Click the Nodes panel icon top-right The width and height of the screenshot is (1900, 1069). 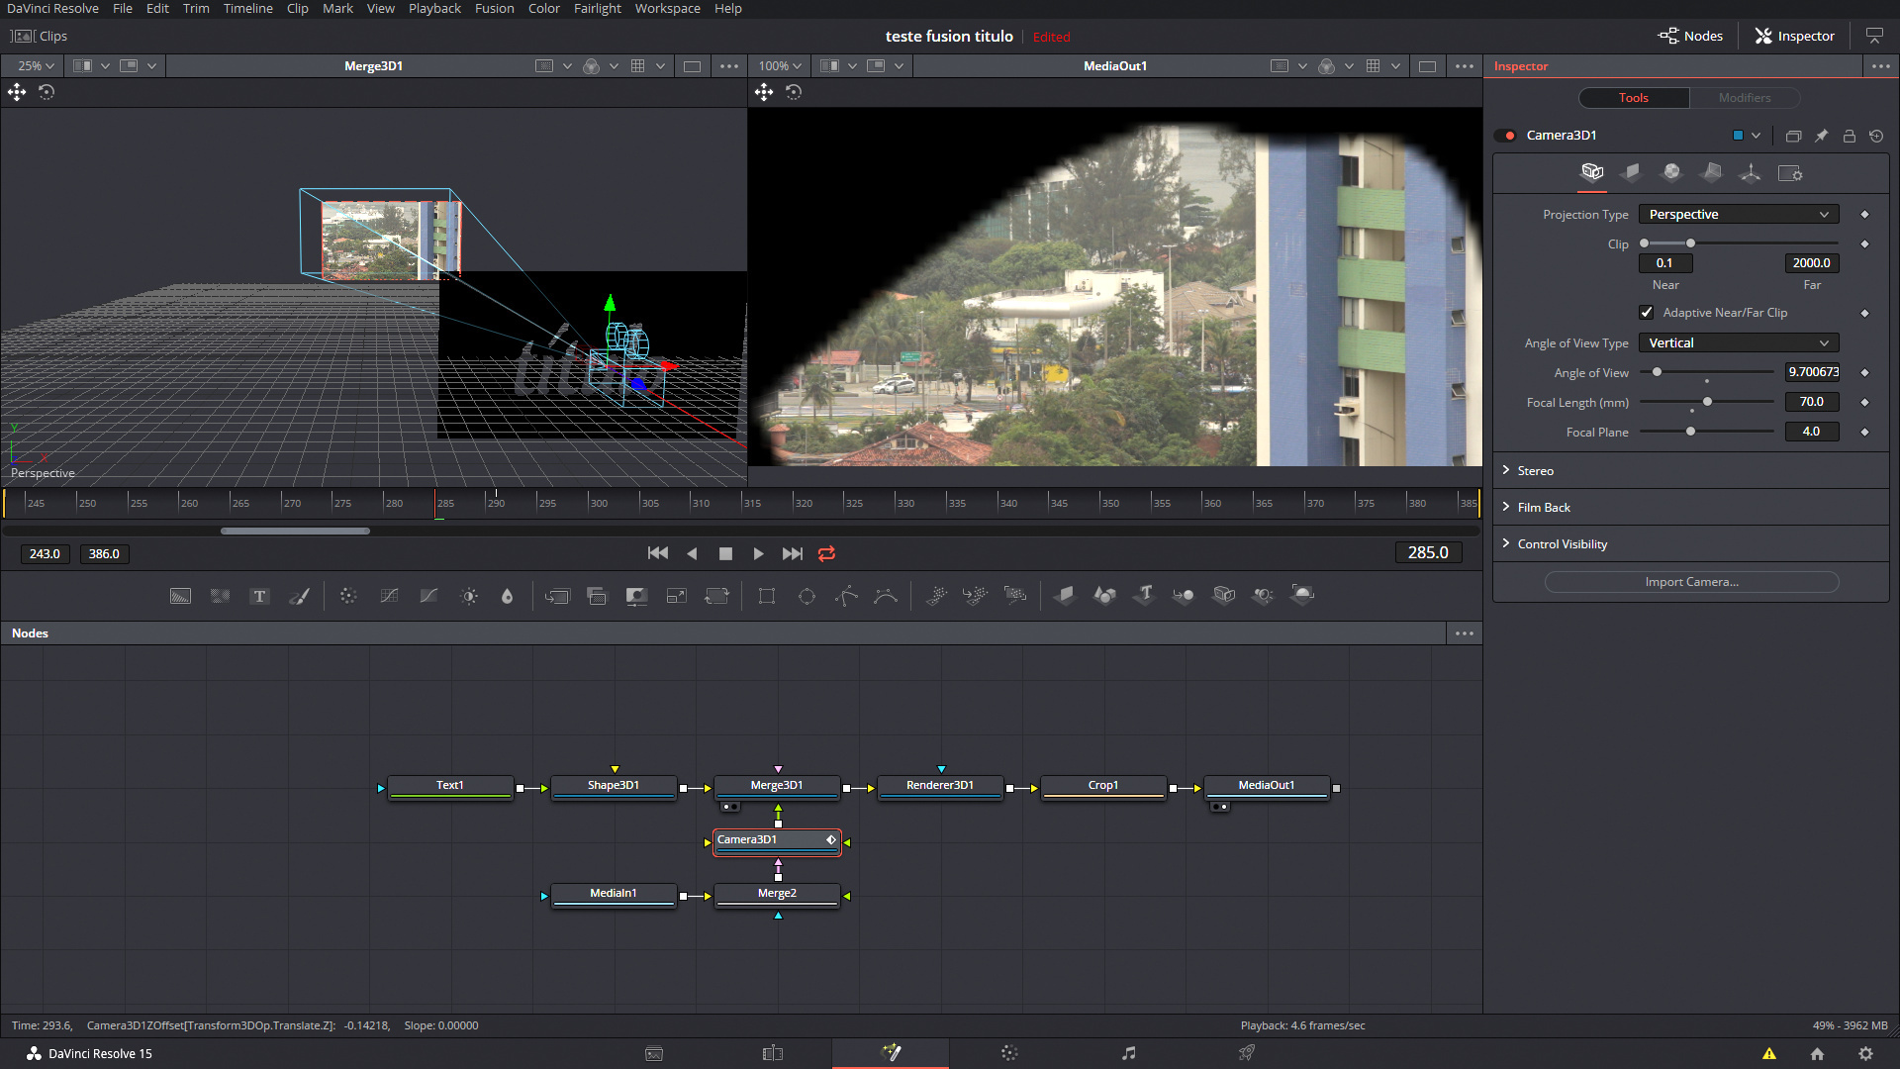[1691, 36]
